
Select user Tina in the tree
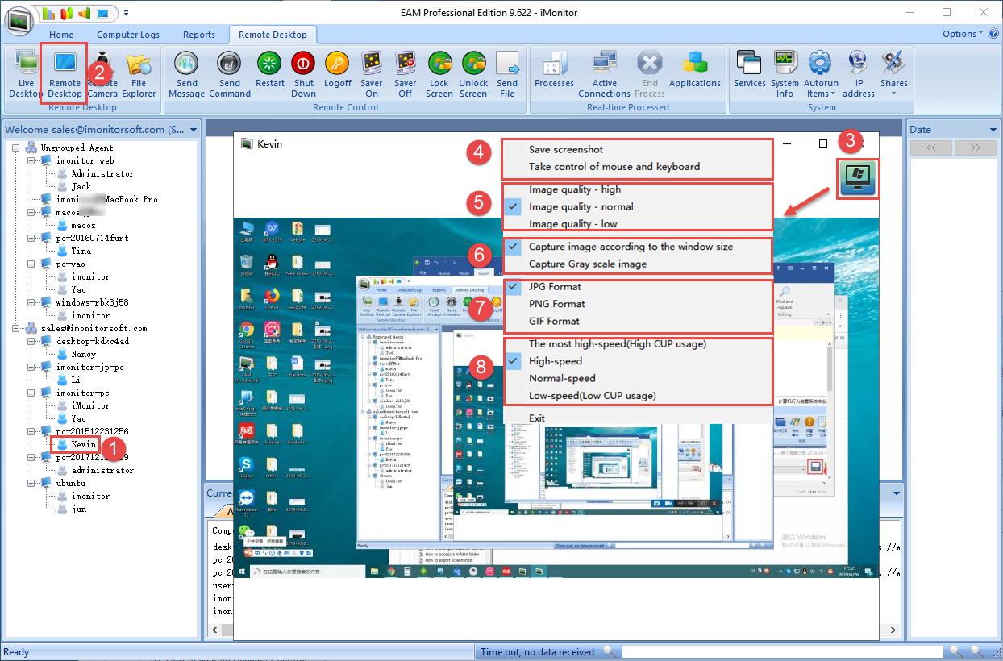pyautogui.click(x=81, y=251)
